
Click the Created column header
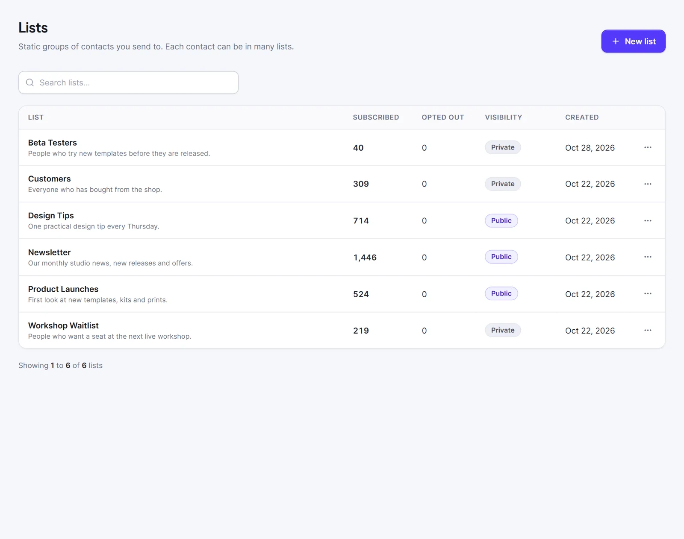click(582, 117)
